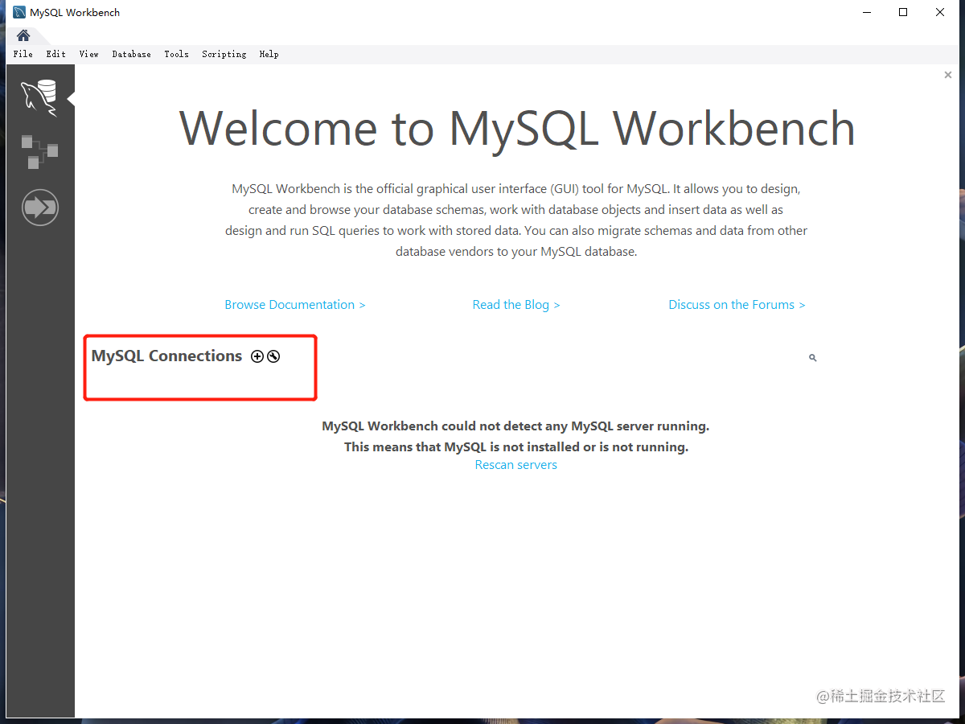
Task: Open the View menu
Action: point(89,54)
